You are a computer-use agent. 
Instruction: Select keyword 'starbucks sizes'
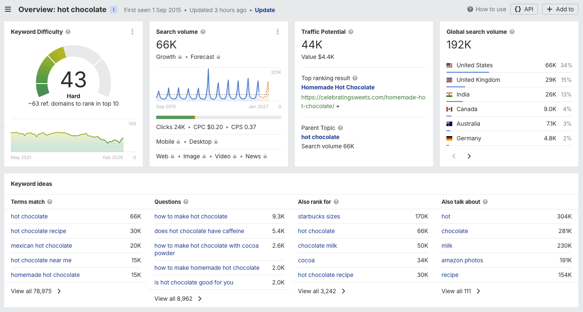point(319,216)
